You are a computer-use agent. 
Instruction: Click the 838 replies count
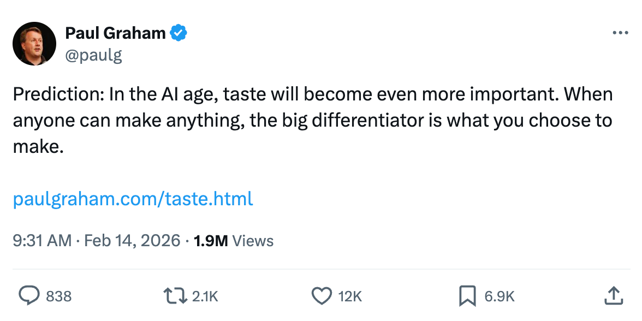[59, 296]
